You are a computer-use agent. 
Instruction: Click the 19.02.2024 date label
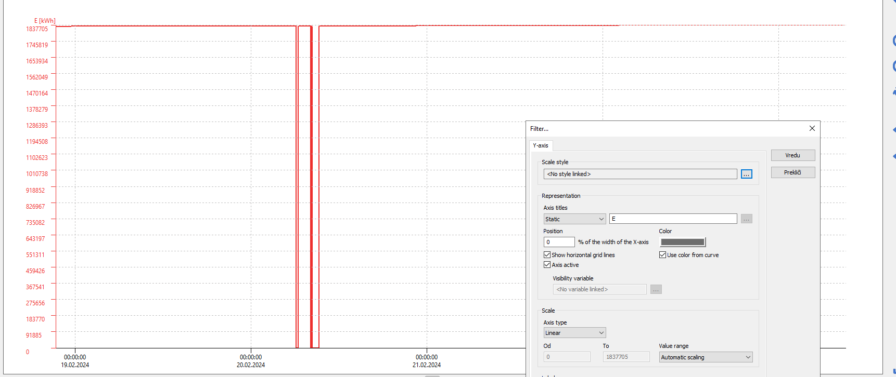coord(75,365)
